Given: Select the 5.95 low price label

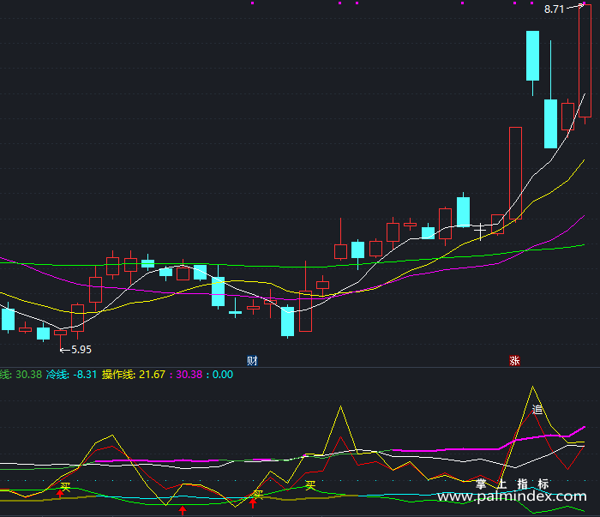Looking at the screenshot, I should 81,350.
